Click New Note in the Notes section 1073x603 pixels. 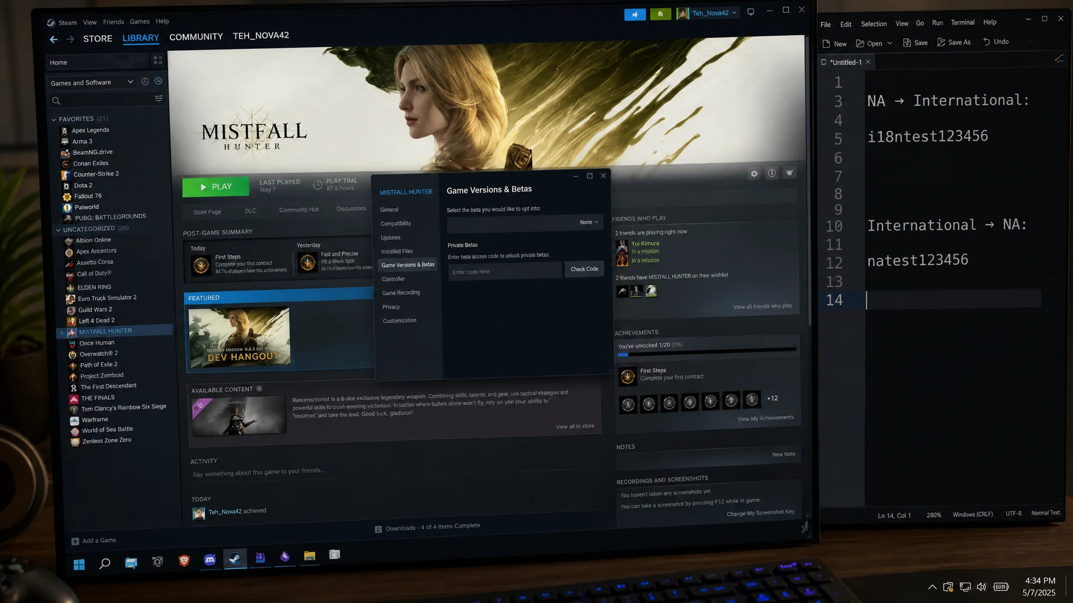click(783, 454)
